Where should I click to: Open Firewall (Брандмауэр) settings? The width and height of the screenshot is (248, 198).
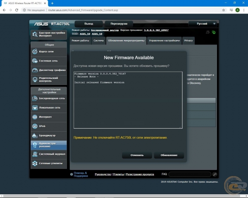coord(49,135)
